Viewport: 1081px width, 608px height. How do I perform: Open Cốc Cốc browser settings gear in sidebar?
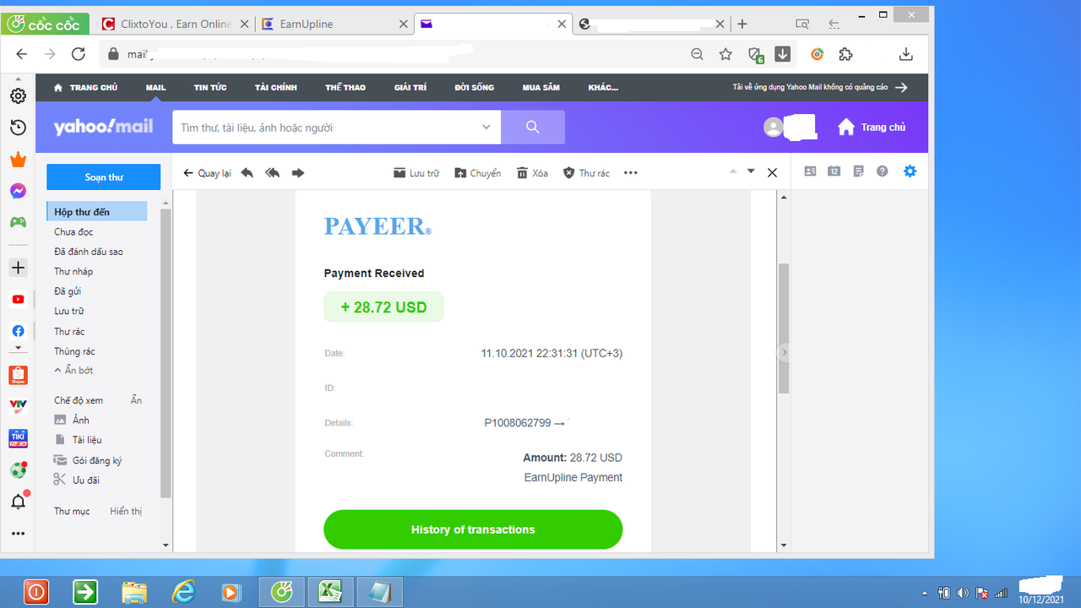tap(18, 95)
